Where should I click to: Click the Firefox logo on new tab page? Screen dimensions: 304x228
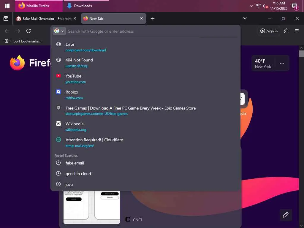pyautogui.click(x=17, y=63)
